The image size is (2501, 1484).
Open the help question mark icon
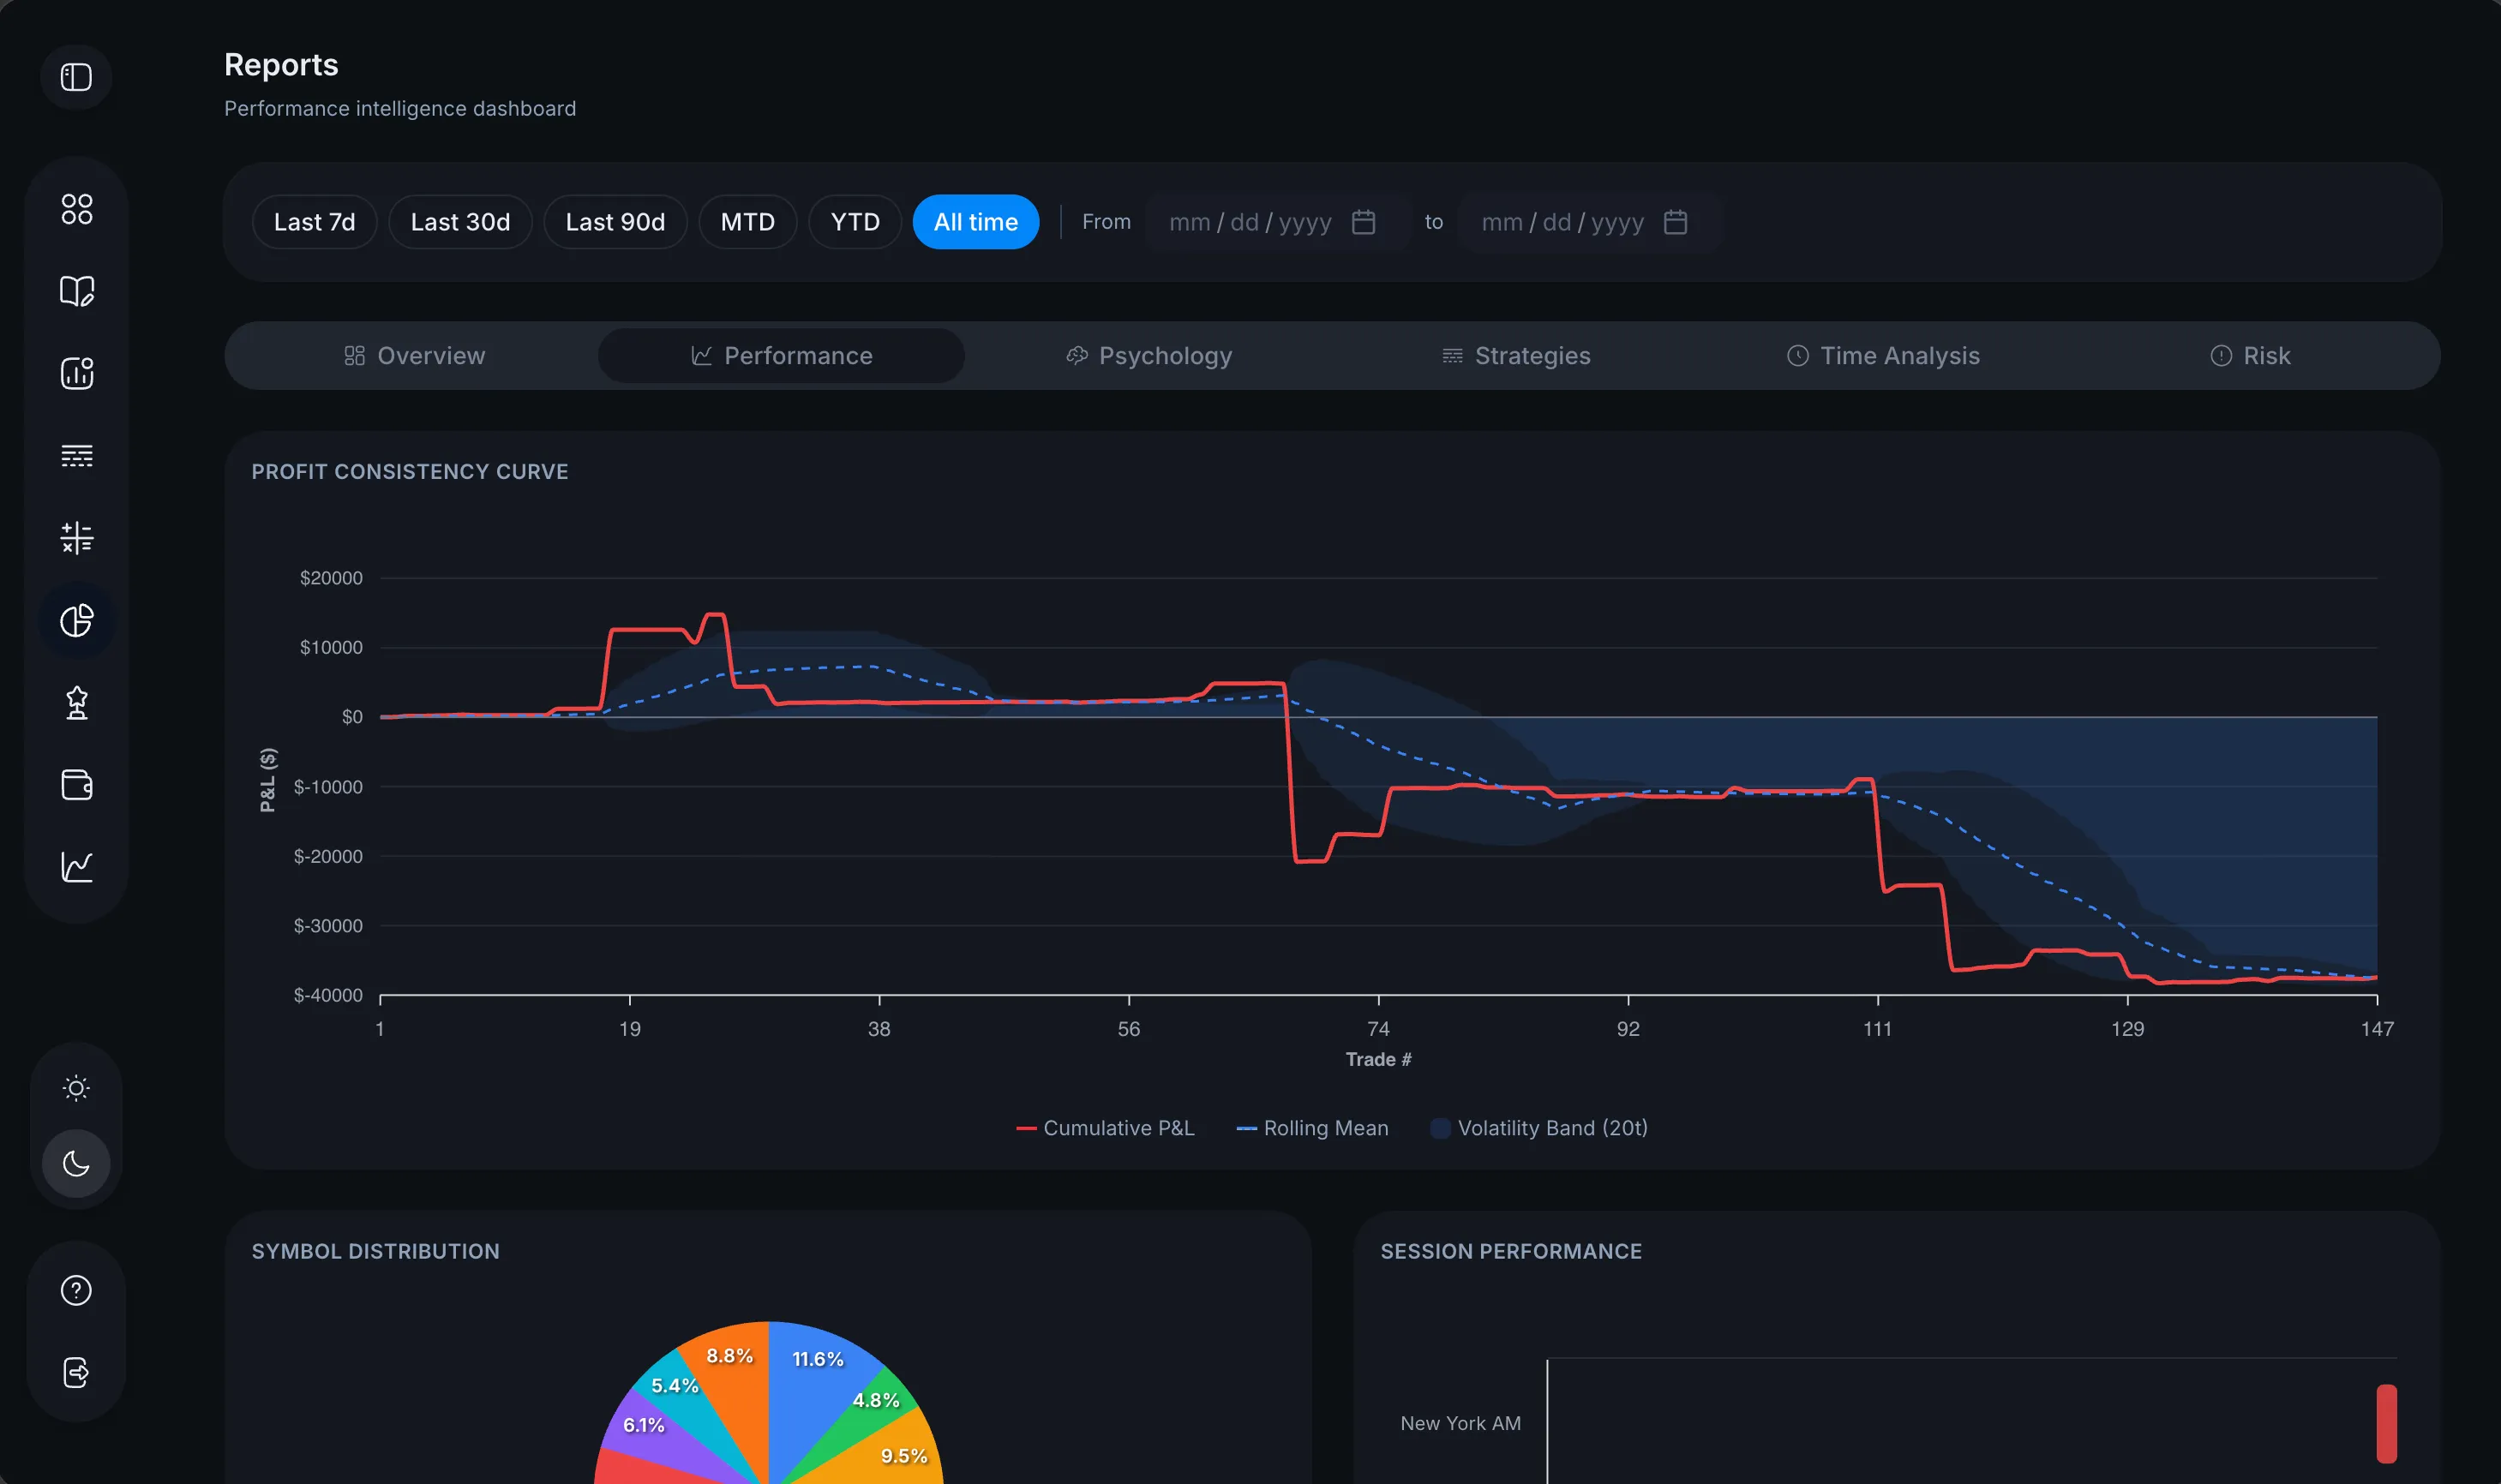pos(76,1291)
